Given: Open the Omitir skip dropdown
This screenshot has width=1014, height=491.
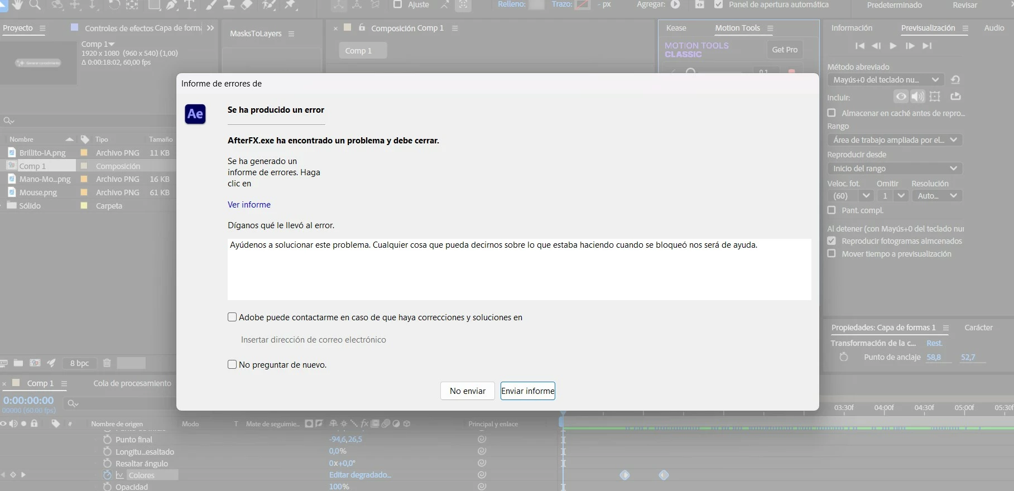Looking at the screenshot, I should tap(892, 196).
